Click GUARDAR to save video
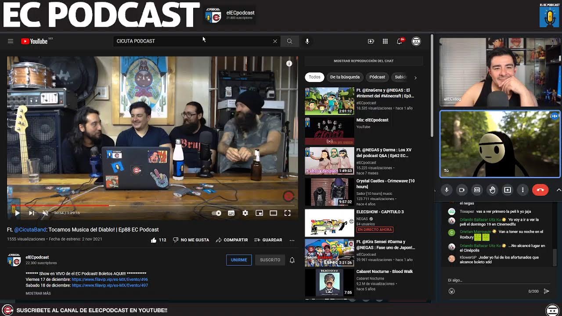The image size is (562, 316). click(268, 240)
